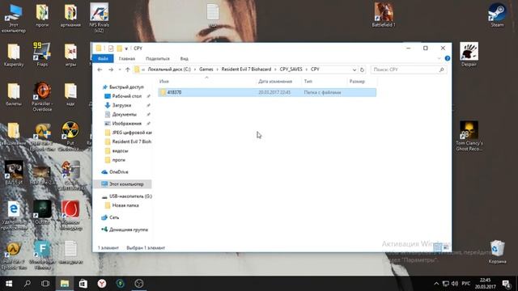
Task: Go to Resident Evil 7 Biohazard breadcrumb
Action: pos(246,70)
